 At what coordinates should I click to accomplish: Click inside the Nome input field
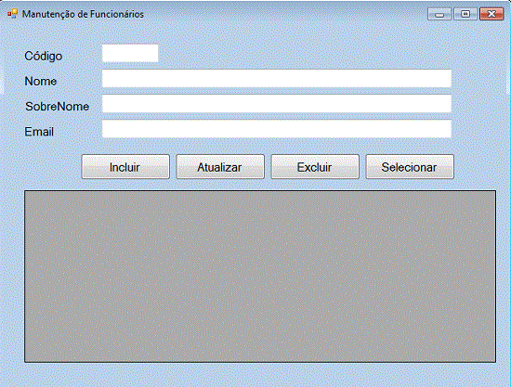pos(277,79)
